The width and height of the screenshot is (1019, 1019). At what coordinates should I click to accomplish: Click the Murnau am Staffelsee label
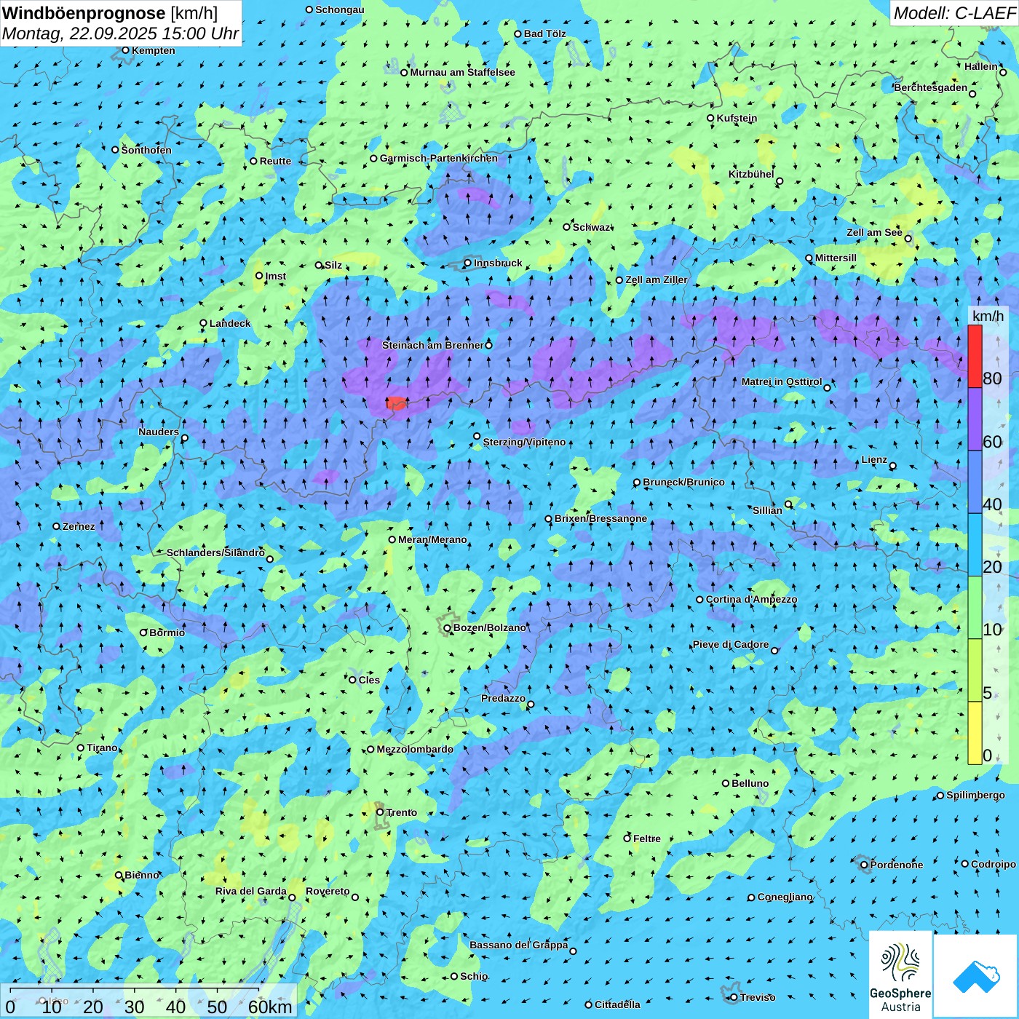(x=462, y=73)
